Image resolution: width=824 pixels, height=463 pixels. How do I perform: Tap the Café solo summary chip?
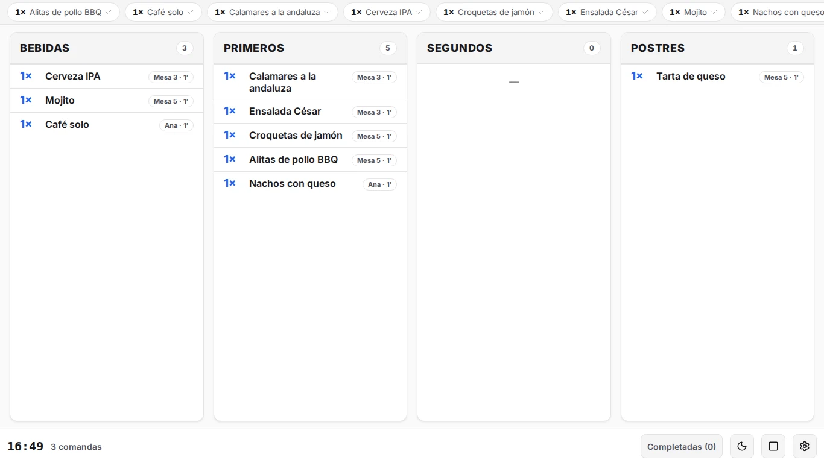[163, 12]
